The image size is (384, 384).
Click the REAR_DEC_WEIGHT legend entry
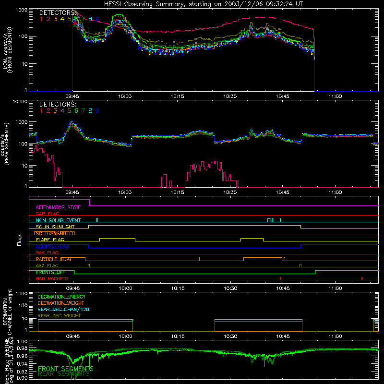tap(59, 316)
